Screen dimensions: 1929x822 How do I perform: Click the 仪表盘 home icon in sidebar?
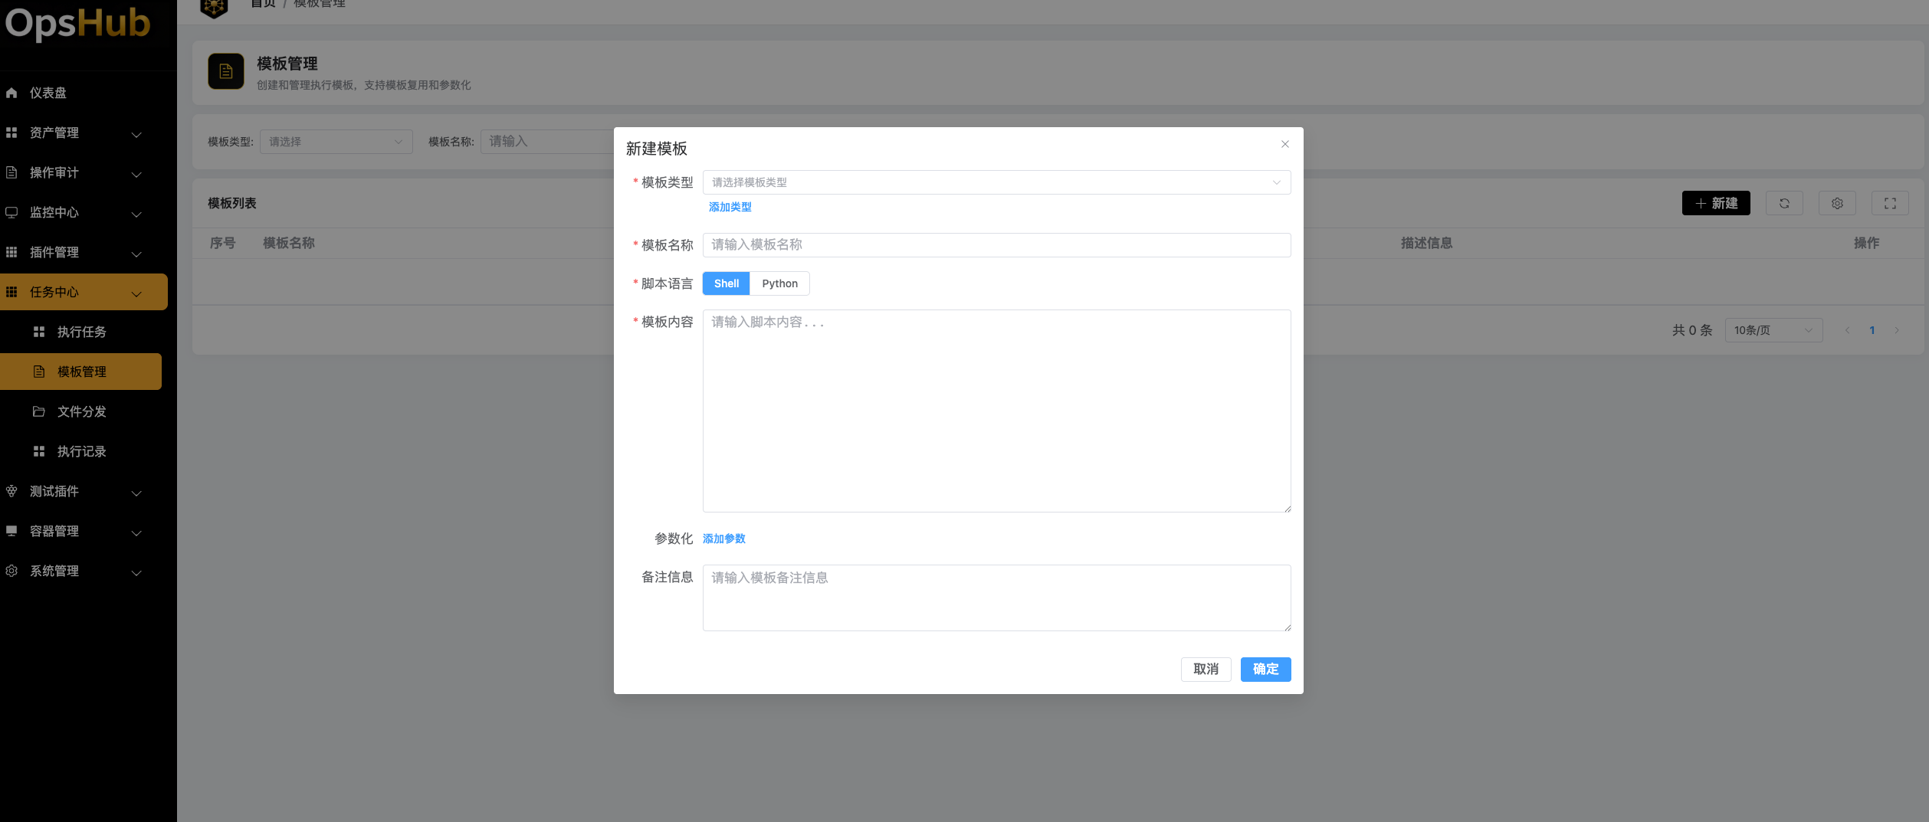tap(11, 93)
